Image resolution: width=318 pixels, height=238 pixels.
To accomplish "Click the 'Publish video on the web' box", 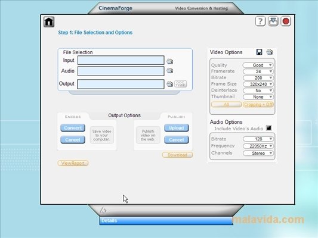I will click(x=148, y=135).
